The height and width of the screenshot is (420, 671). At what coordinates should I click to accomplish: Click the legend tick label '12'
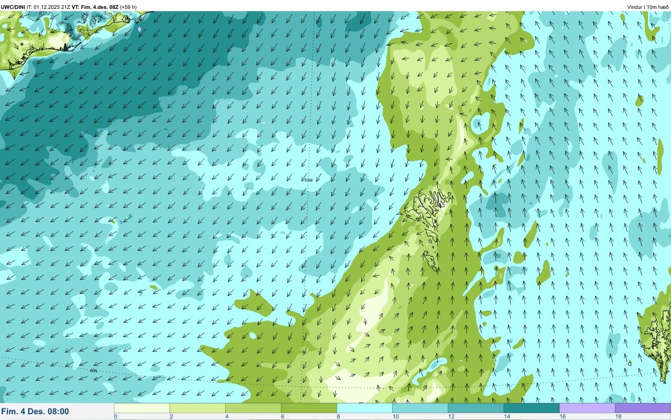click(451, 416)
